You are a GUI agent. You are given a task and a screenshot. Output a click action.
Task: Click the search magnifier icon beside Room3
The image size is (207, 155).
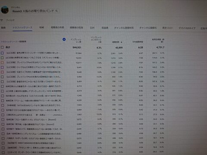[x=56, y=11]
